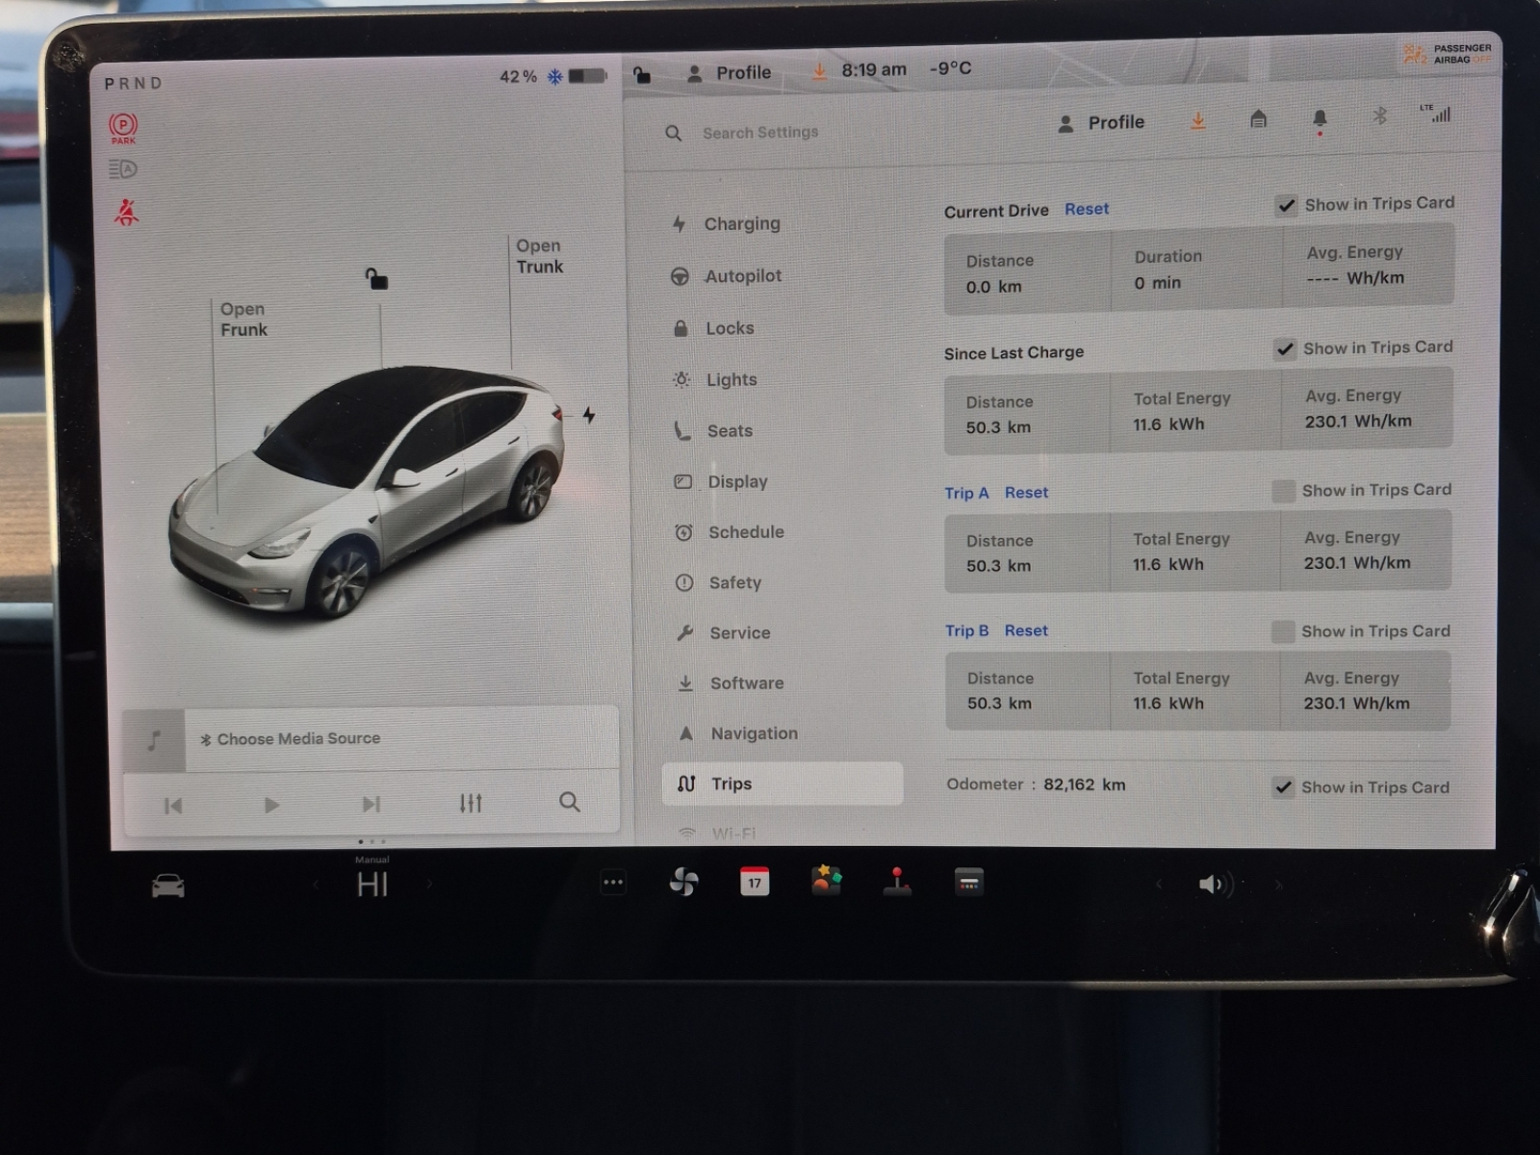Reset Trip A data
Viewport: 1540px width, 1155px height.
(1026, 493)
